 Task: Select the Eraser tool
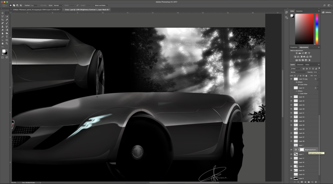(x=3, y=30)
